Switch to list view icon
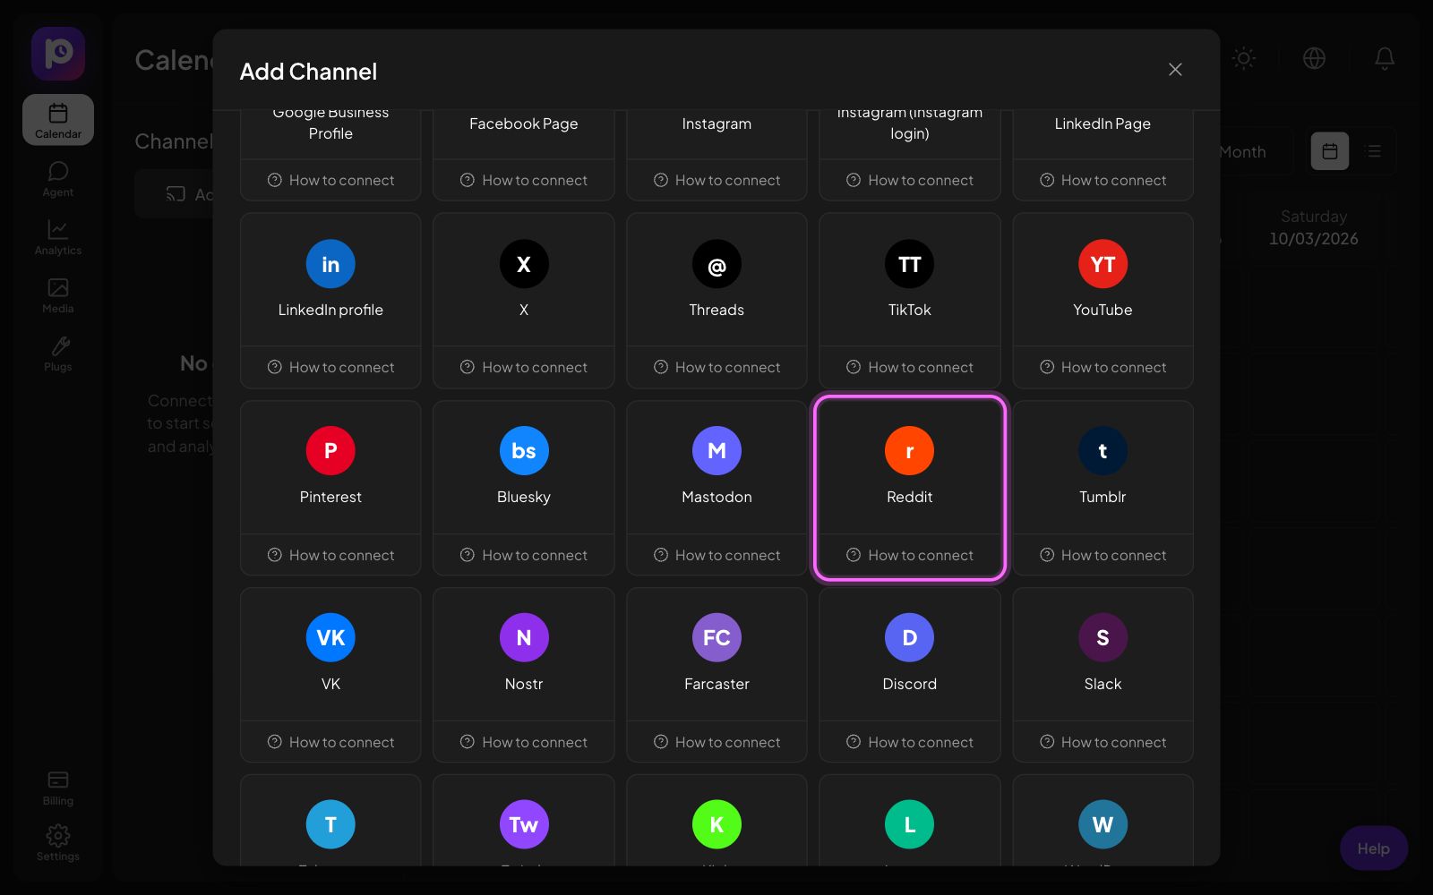This screenshot has height=895, width=1433. [x=1374, y=151]
